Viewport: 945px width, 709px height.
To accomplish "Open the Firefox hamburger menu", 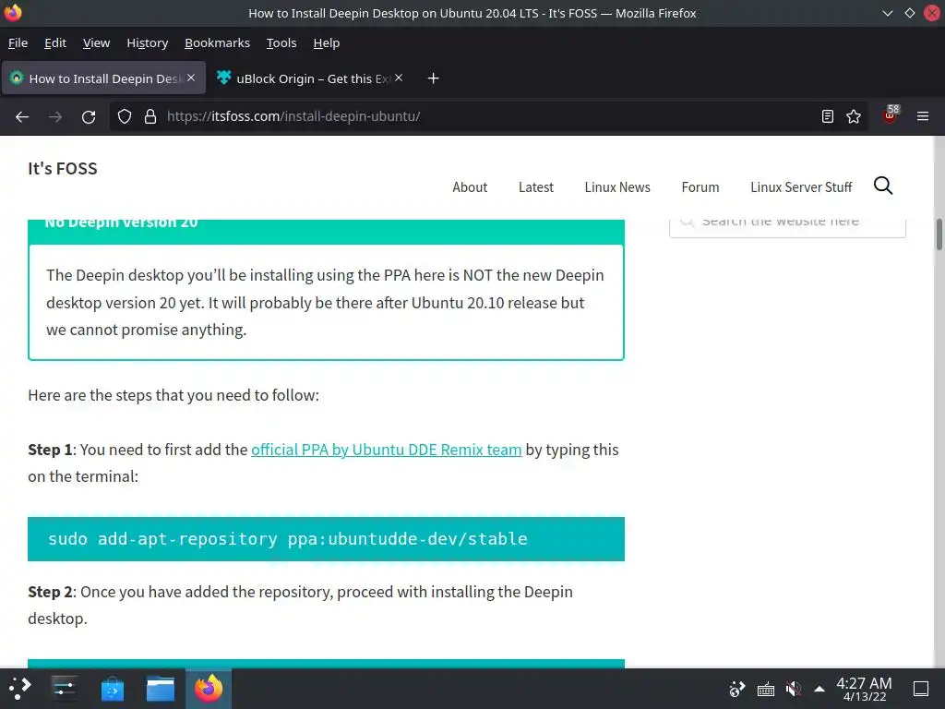I will (x=923, y=116).
